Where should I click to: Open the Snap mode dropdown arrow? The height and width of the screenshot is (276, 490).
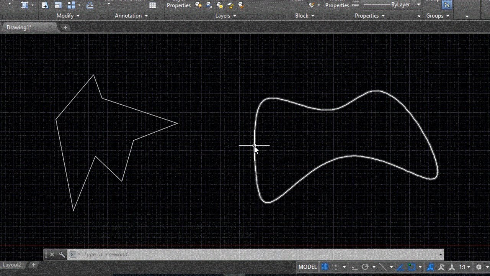click(x=344, y=267)
